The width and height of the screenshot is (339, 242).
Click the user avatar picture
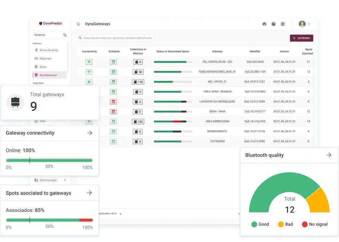pyautogui.click(x=302, y=24)
